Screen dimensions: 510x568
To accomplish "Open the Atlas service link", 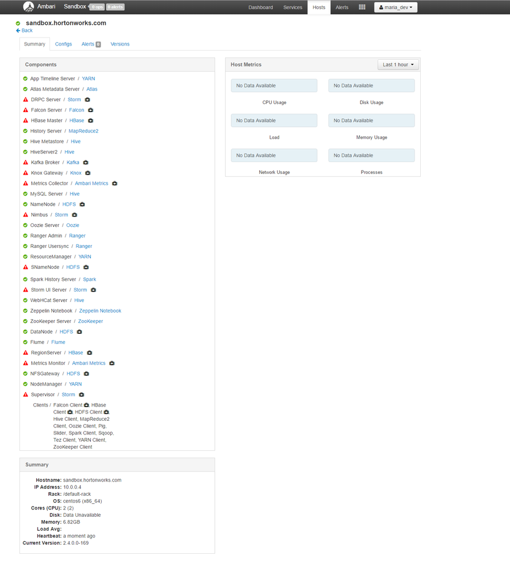I will (x=92, y=89).
